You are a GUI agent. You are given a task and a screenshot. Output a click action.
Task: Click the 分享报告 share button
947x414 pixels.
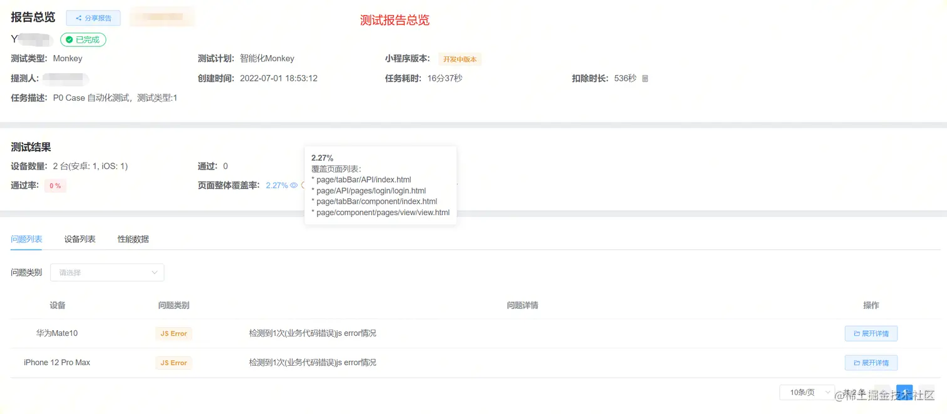93,18
